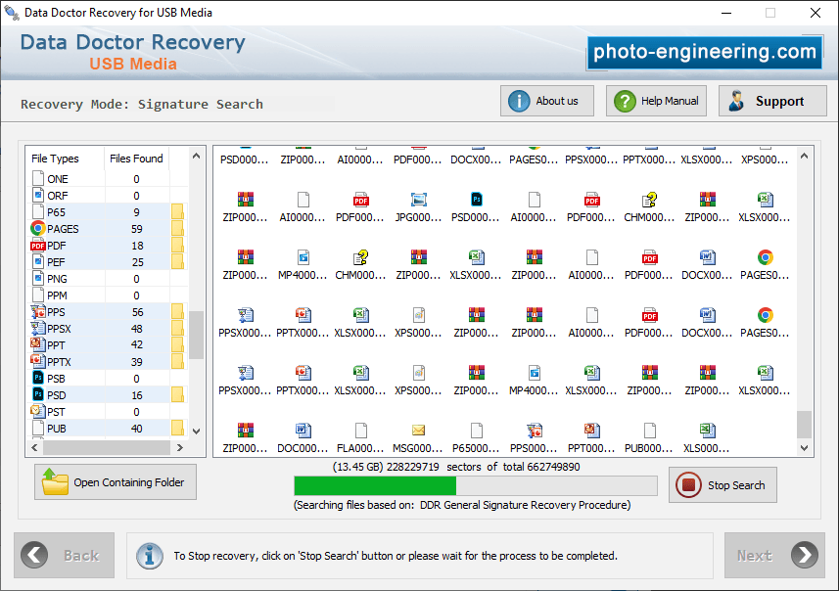Viewport: 839px width, 591px height.
Task: Click the yellow folder icon in PAGES row
Action: click(177, 228)
